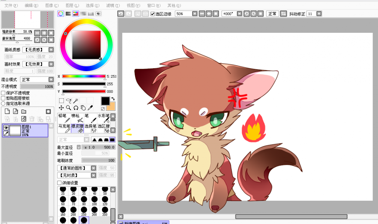Rotate view clockwise in navigator panel
The image size is (378, 224).
click(x=44, y=40)
